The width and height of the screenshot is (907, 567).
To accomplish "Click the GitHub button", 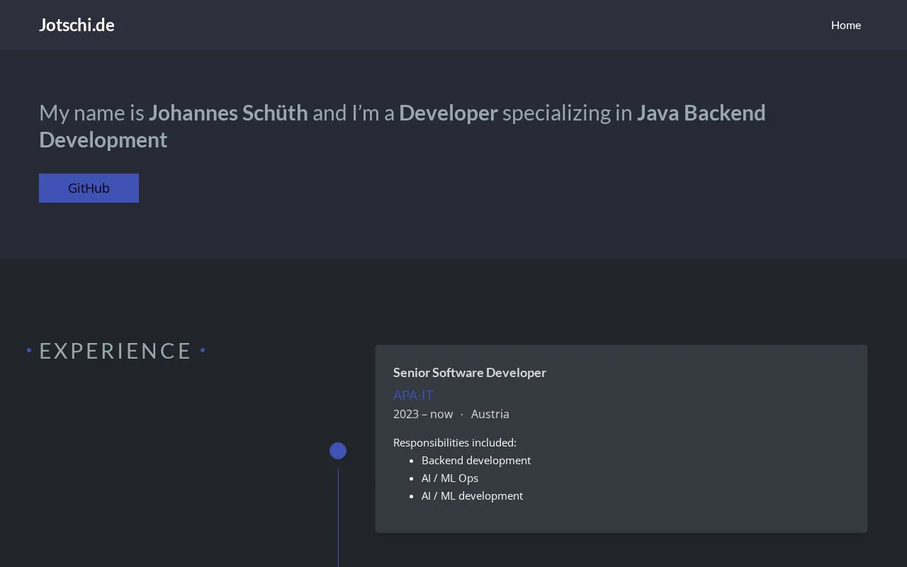I will [x=89, y=188].
